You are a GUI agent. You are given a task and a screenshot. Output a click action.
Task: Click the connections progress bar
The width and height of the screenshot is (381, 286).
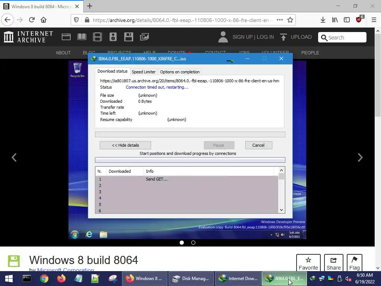[190, 160]
